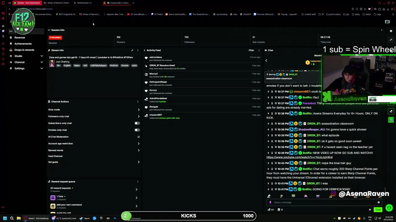396x222 pixels.
Task: Switch to Wheel of Names browser tab
Action: coord(57,3)
